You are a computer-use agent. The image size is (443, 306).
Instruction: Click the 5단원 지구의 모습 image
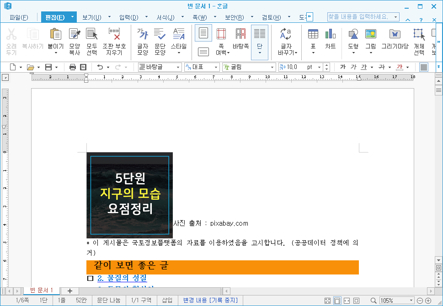129,195
